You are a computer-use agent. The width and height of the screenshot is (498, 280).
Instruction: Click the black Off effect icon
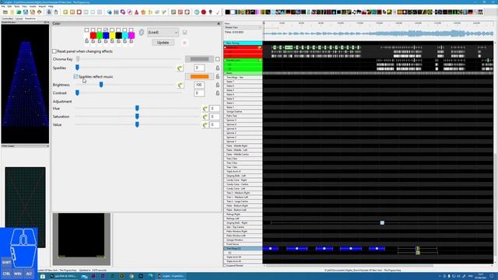click(227, 12)
